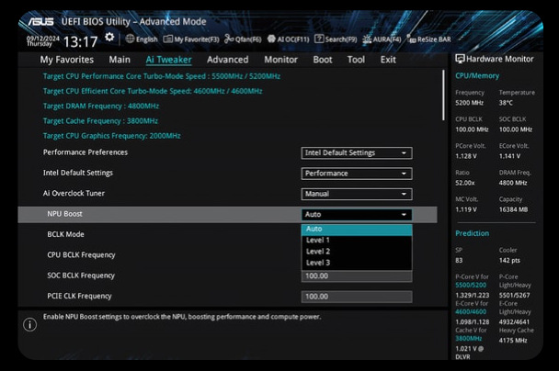The width and height of the screenshot is (559, 371).
Task: Select the Ai Overclock Tuner label
Action: point(74,194)
